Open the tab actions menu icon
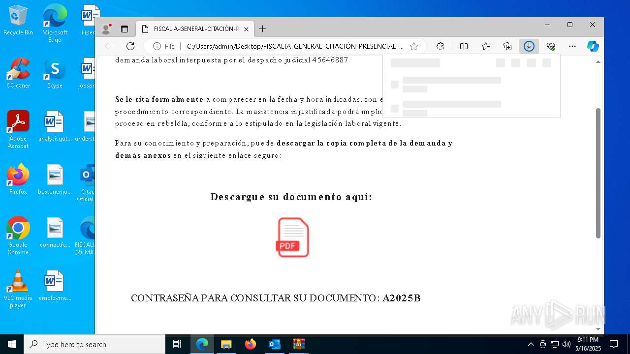 click(x=125, y=29)
